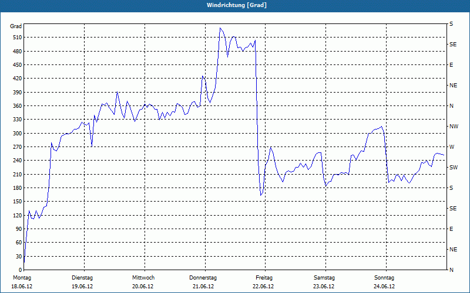Select the y-axis value "330"

[x=18, y=120]
